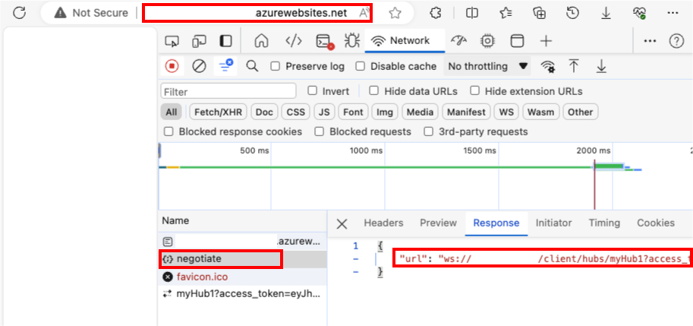Screen dimensions: 693x326
Task: Filter requests by Img type
Action: tap(385, 112)
